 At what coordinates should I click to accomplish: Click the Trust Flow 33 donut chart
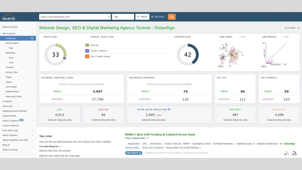(55, 55)
